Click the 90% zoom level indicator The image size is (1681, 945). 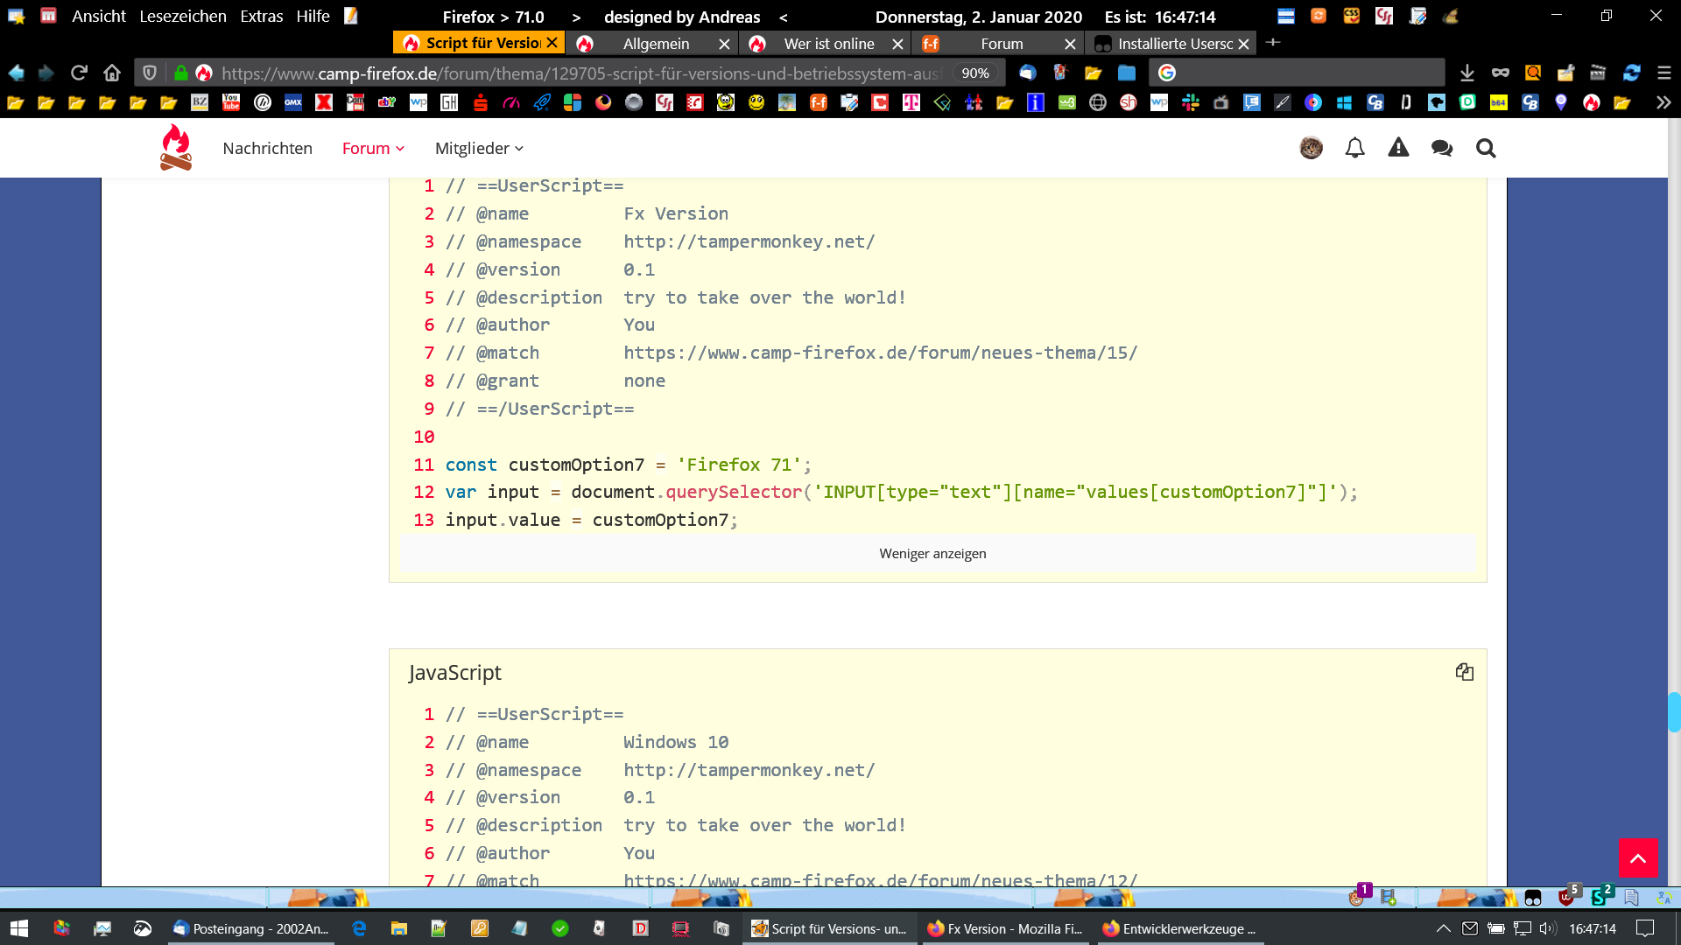(974, 73)
